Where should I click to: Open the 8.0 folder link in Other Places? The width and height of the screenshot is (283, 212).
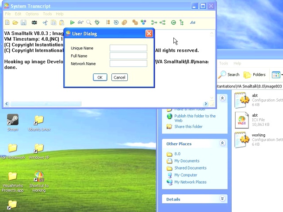(x=177, y=154)
